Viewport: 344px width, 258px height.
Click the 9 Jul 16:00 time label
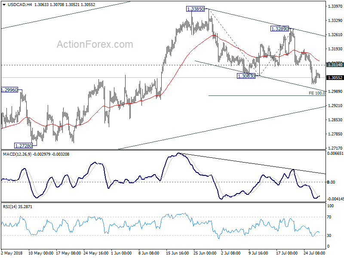259,253
